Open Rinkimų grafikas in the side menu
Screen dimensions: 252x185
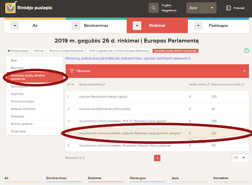click(35, 124)
